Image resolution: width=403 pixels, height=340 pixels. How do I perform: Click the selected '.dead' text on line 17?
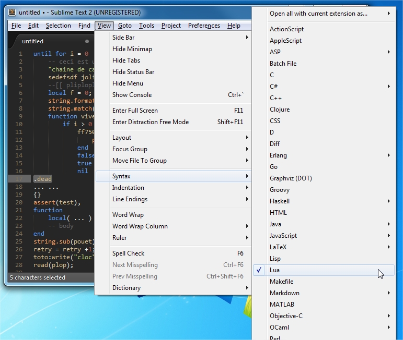[x=43, y=179]
